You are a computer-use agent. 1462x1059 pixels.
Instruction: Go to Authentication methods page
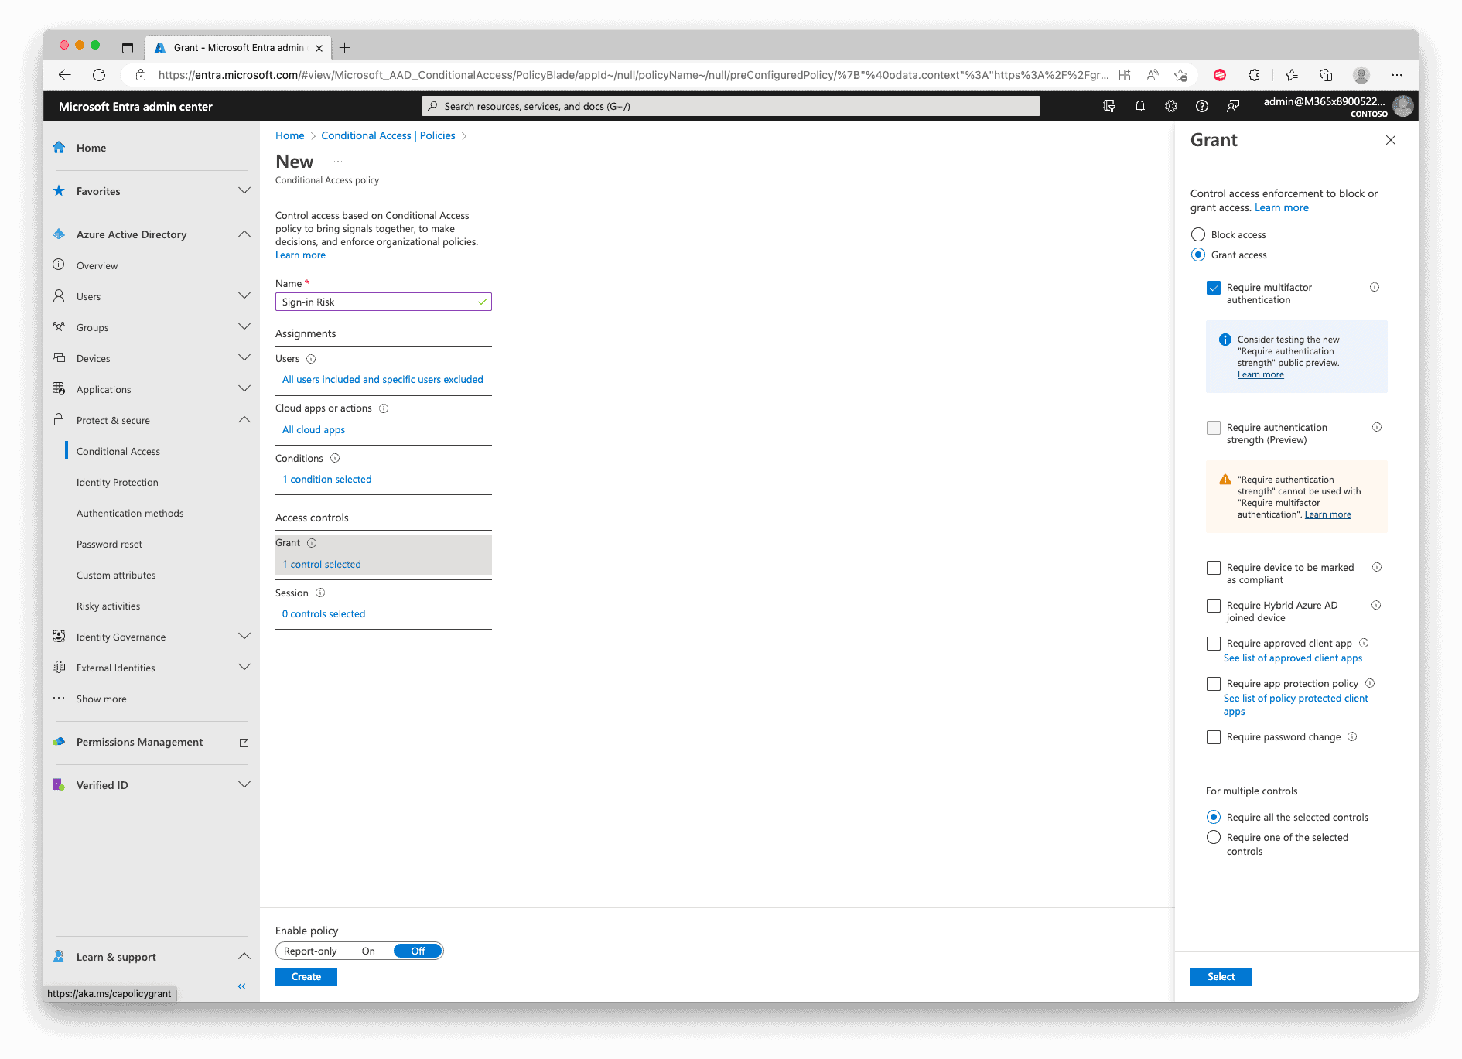pyautogui.click(x=130, y=514)
